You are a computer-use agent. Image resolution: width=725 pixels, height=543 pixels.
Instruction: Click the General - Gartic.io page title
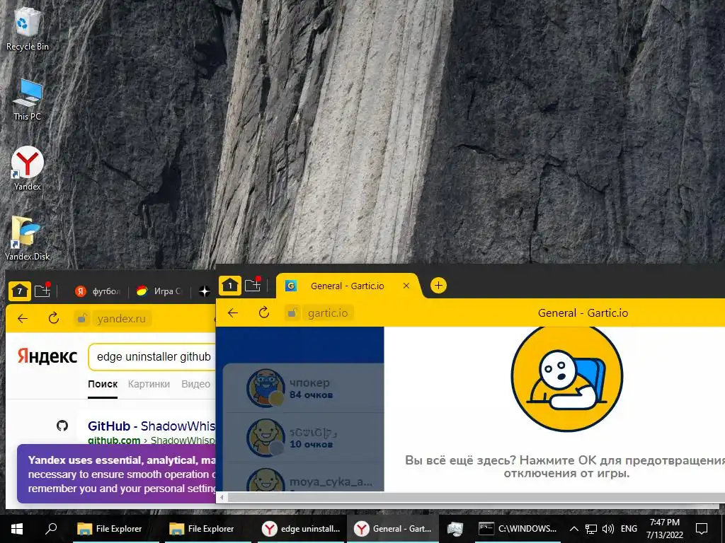583,313
